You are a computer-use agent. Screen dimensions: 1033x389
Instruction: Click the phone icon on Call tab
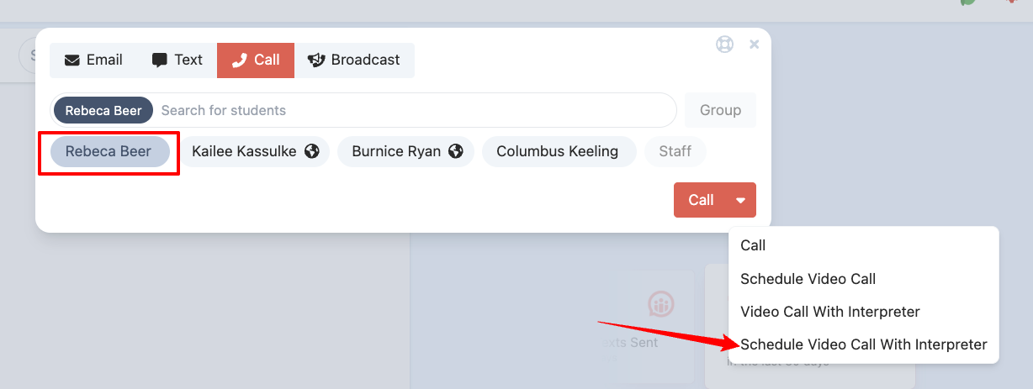click(240, 60)
